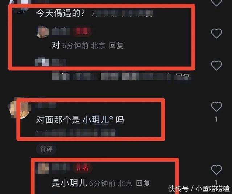Click 回复 next to "是小玥儿 6分钟前 北京"
Screen dimensions: 232x194
coord(143,184)
